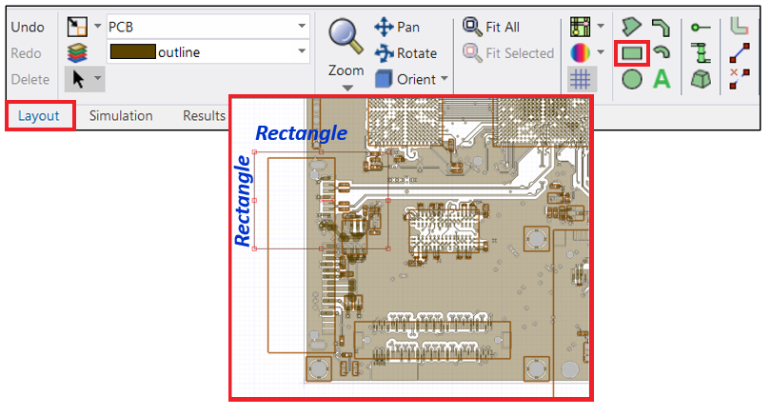Choose the green Text tool
The image size is (771, 416).
click(662, 80)
